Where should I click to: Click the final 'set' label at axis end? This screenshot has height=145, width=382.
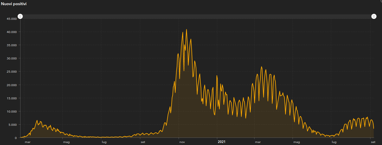point(373,142)
